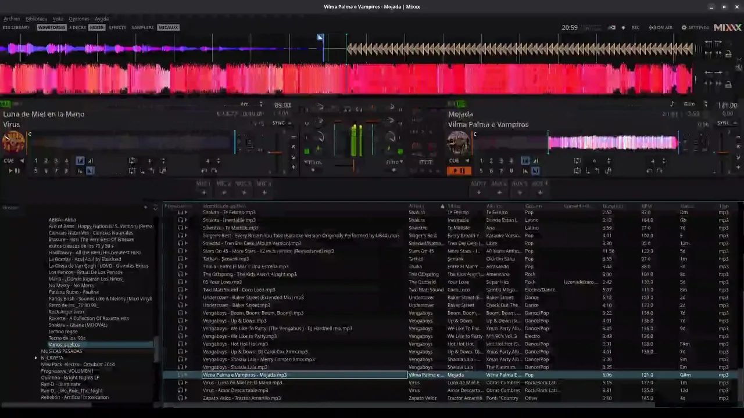Activate hotcue 3 on deck 2
744x418 pixels.
point(501,161)
